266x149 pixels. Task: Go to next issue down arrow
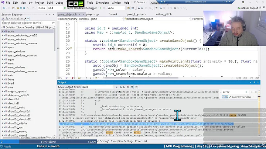[90, 78]
